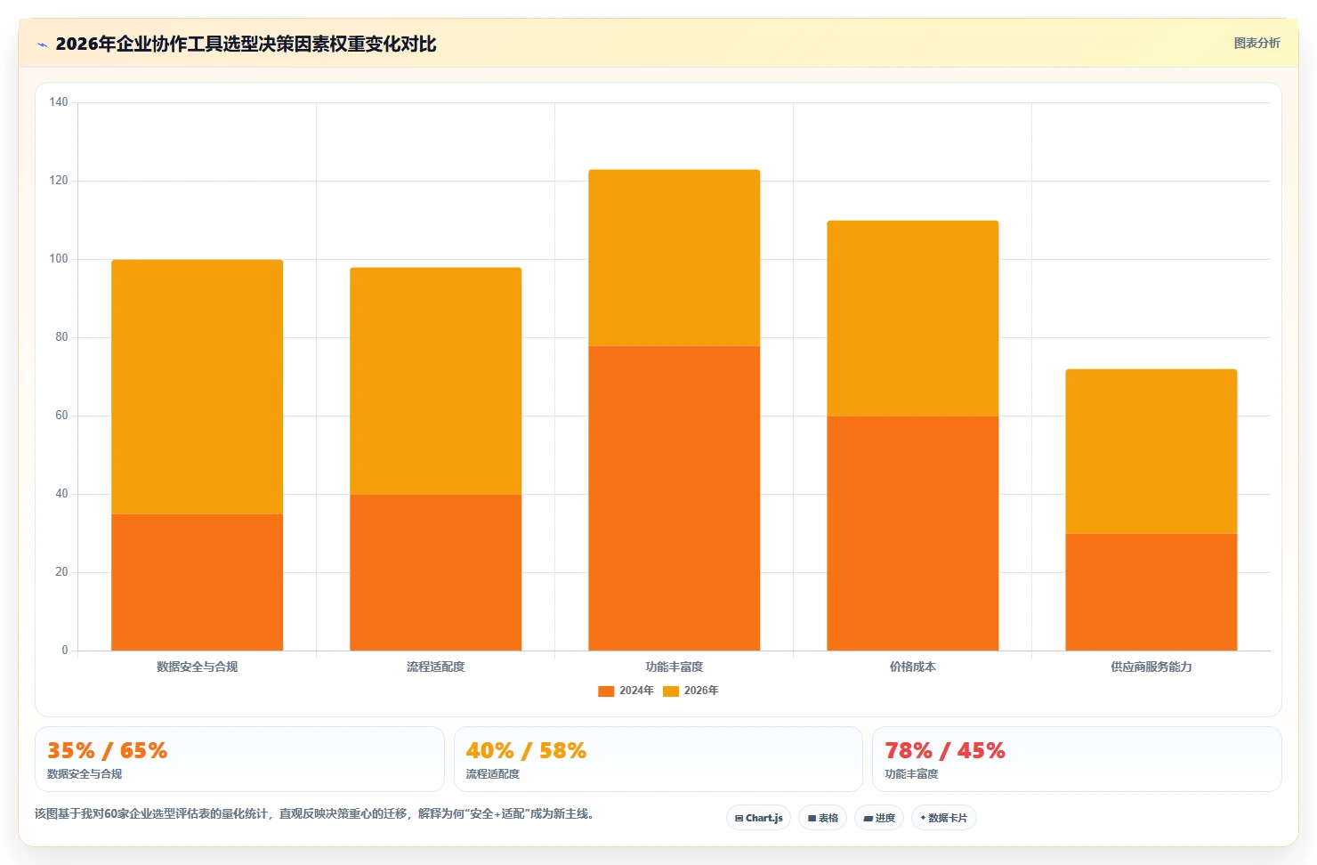Screen dimensions: 1317x865
Task: Click the 供应商服务能力 x-axis label
Action: tap(1151, 667)
